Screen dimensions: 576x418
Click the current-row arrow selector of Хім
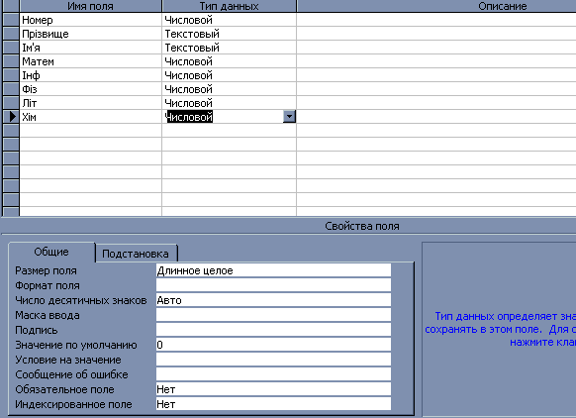(x=11, y=117)
